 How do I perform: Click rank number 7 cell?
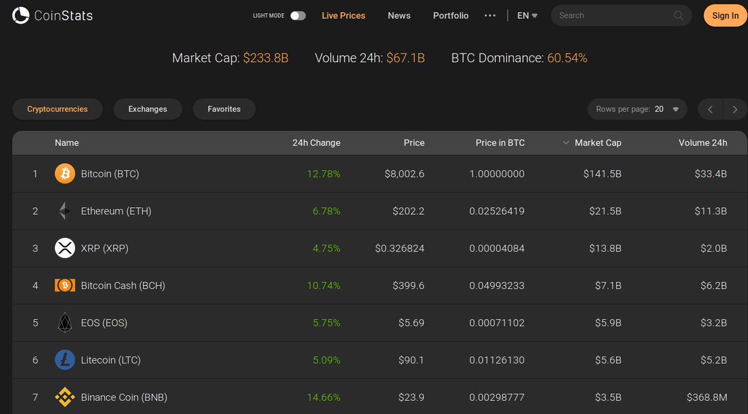click(36, 397)
